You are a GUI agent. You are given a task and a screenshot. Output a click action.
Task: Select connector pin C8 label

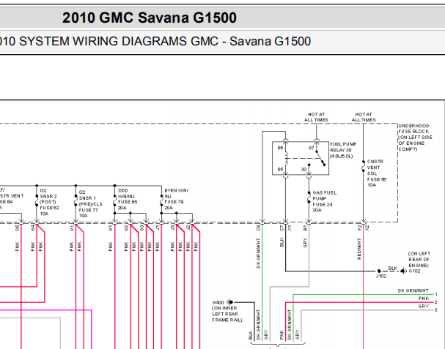click(258, 228)
